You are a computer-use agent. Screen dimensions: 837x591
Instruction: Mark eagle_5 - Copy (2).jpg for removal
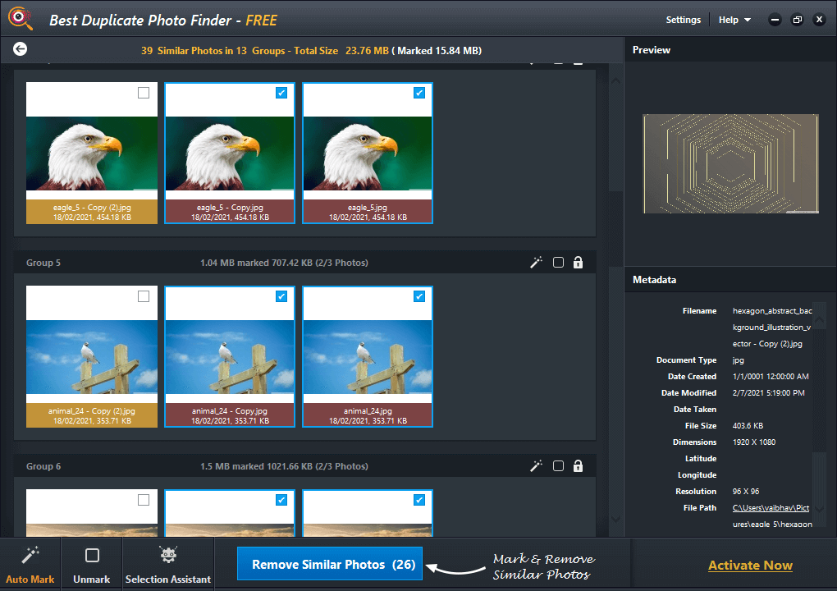(x=144, y=94)
